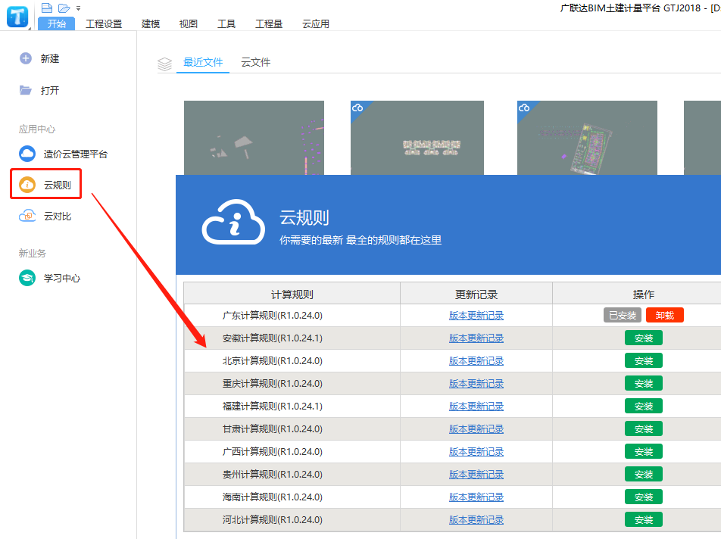Open the 云应用 tab
The height and width of the screenshot is (539, 721).
click(316, 24)
